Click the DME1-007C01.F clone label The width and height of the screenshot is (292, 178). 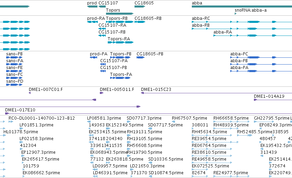coord(46,90)
